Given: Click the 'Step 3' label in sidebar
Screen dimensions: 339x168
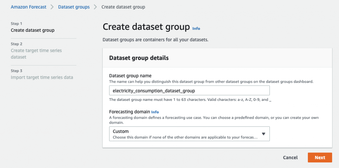Looking at the screenshot, I should (x=17, y=71).
